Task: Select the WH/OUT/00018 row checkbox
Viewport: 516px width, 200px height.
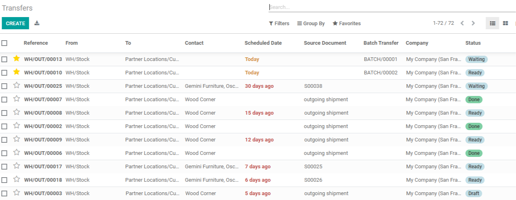Action: 4,180
